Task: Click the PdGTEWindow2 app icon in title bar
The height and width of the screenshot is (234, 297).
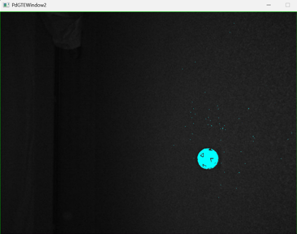Action: (x=6, y=5)
